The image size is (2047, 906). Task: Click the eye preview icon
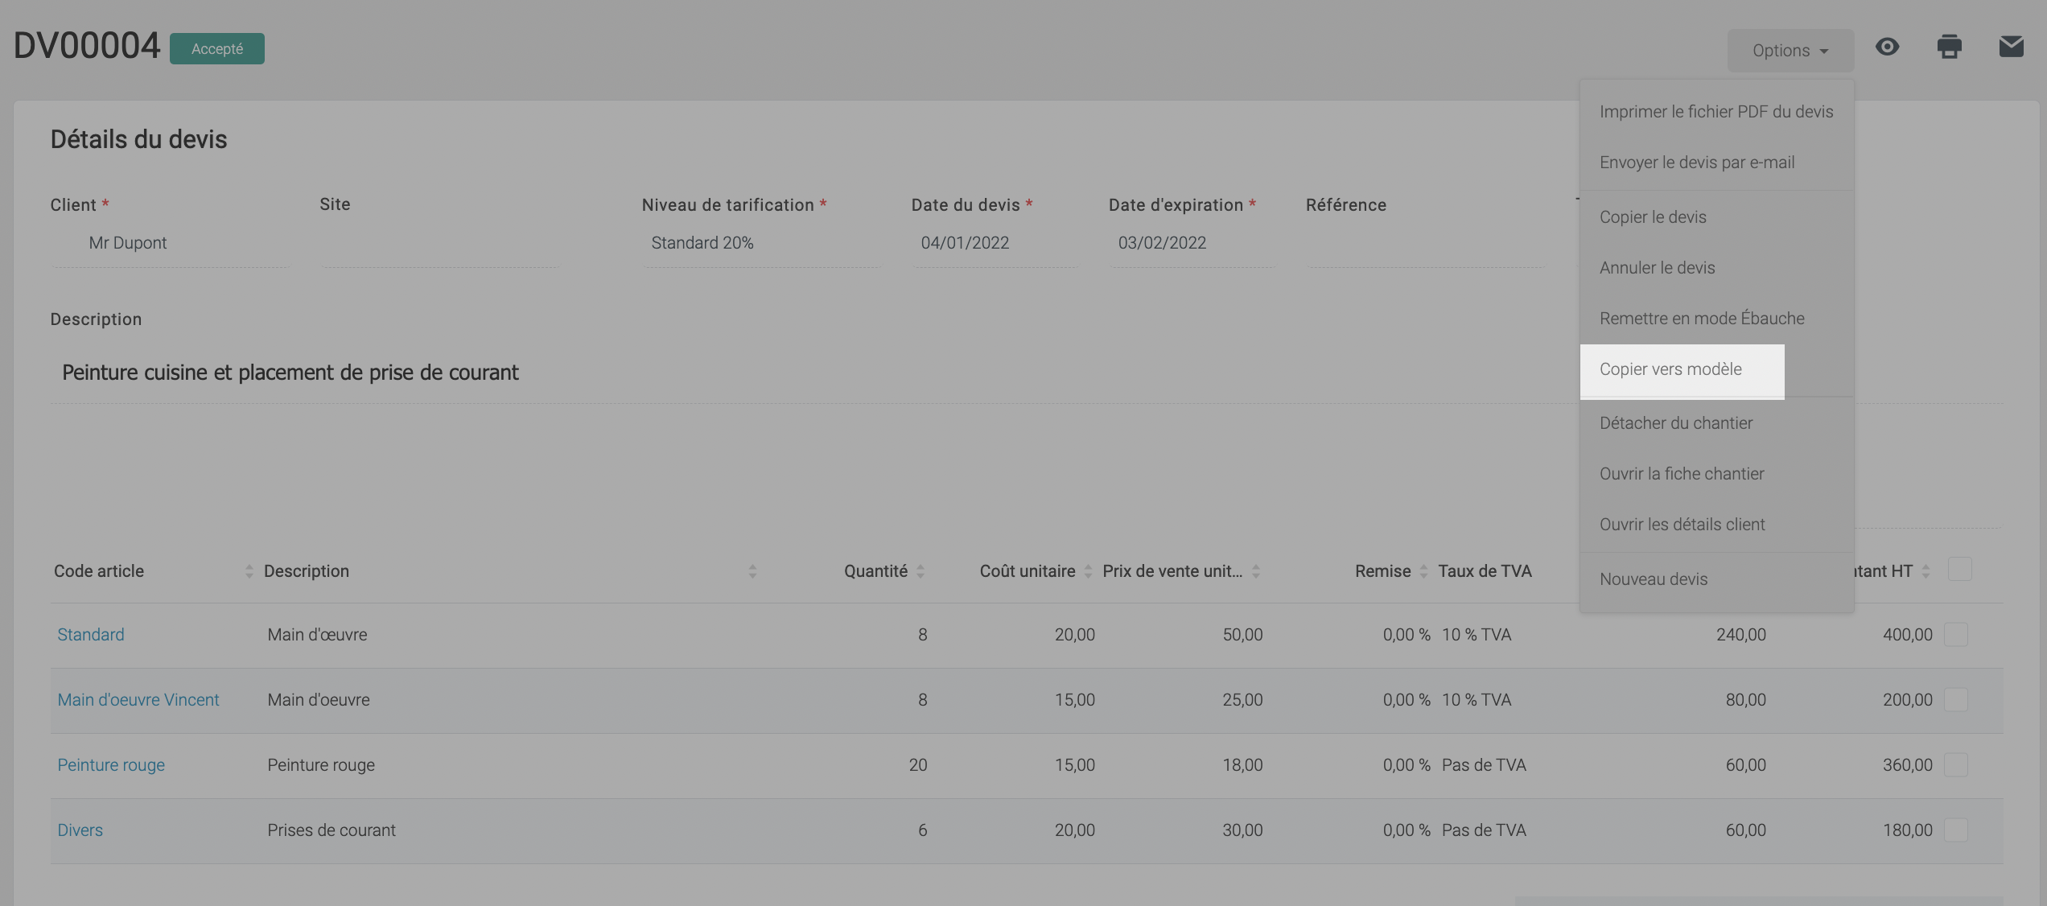coord(1887,47)
